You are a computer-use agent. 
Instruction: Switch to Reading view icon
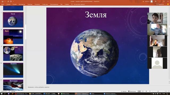146,91
